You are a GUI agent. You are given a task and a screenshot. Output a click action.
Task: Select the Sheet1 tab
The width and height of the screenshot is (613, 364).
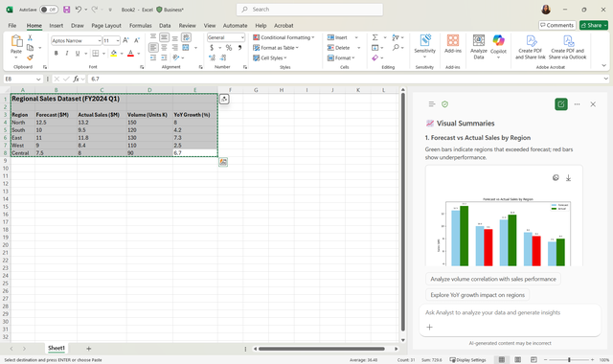coord(57,348)
